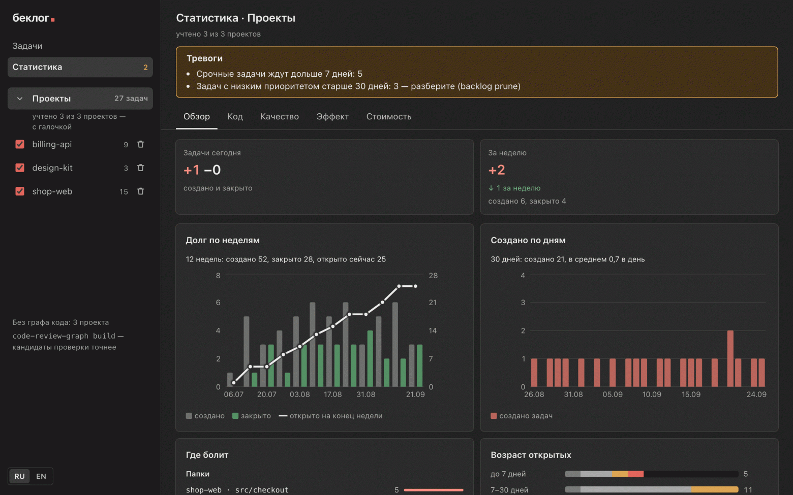Open the Код tab
The image size is (793, 495).
click(x=235, y=117)
